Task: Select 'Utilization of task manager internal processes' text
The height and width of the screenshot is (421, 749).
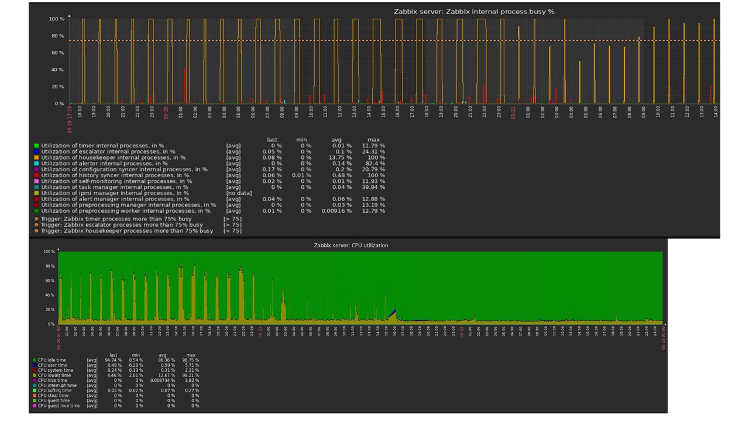Action: pos(115,187)
